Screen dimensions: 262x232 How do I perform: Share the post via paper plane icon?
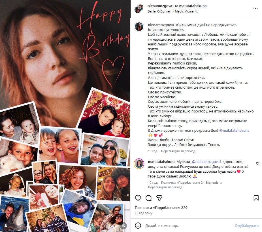click(159, 198)
